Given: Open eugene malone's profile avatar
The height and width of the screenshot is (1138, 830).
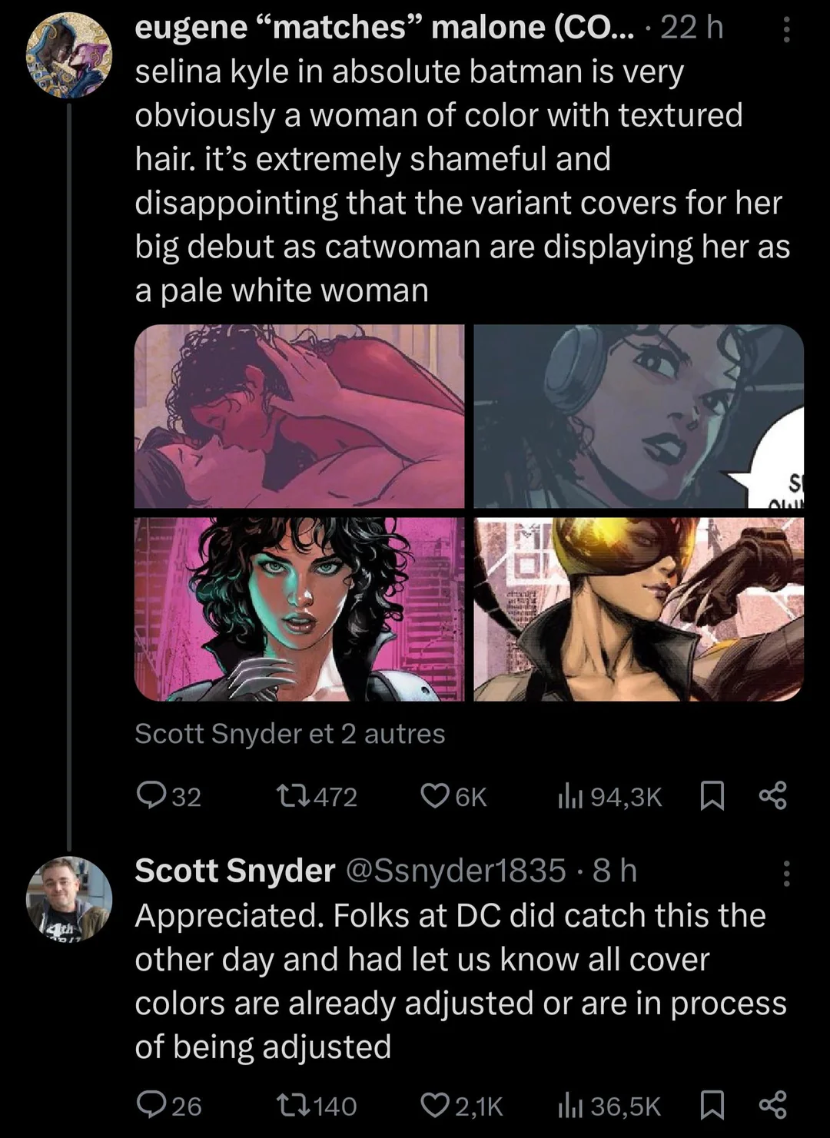Looking at the screenshot, I should click(x=69, y=55).
